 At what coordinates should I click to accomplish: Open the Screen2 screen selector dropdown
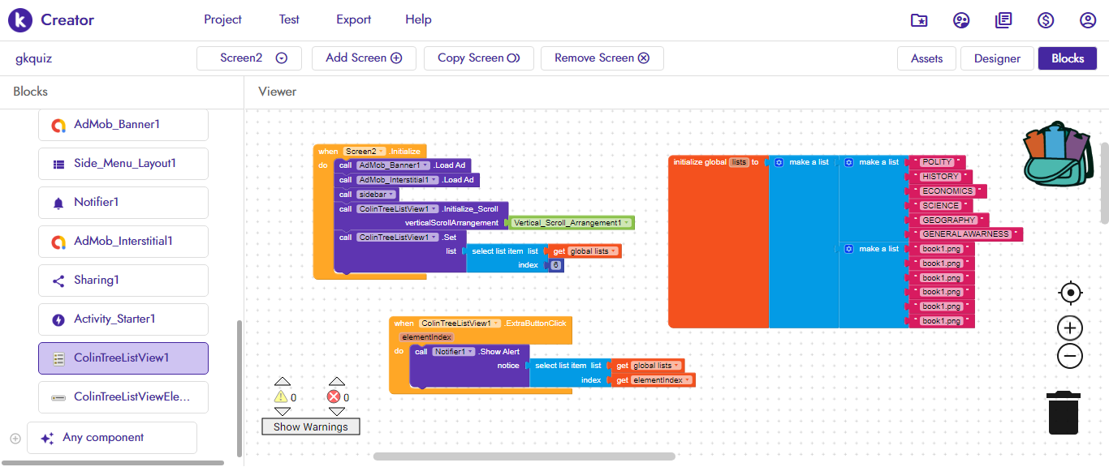click(x=249, y=58)
